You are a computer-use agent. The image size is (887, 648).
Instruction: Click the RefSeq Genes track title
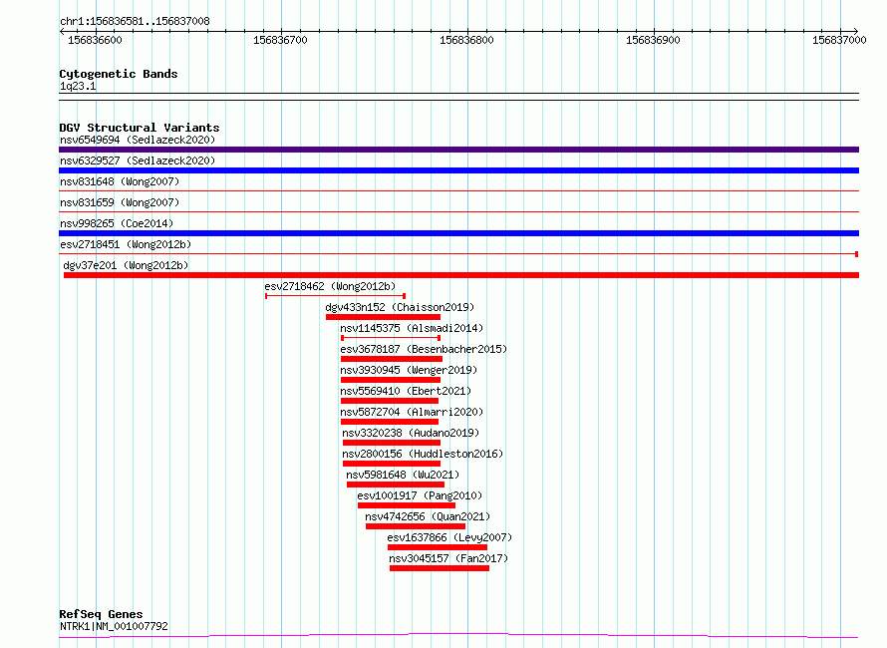pyautogui.click(x=101, y=614)
